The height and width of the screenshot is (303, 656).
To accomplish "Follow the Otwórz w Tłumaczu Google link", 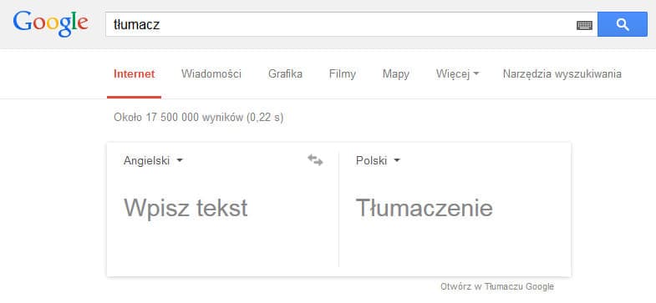I will tap(497, 286).
